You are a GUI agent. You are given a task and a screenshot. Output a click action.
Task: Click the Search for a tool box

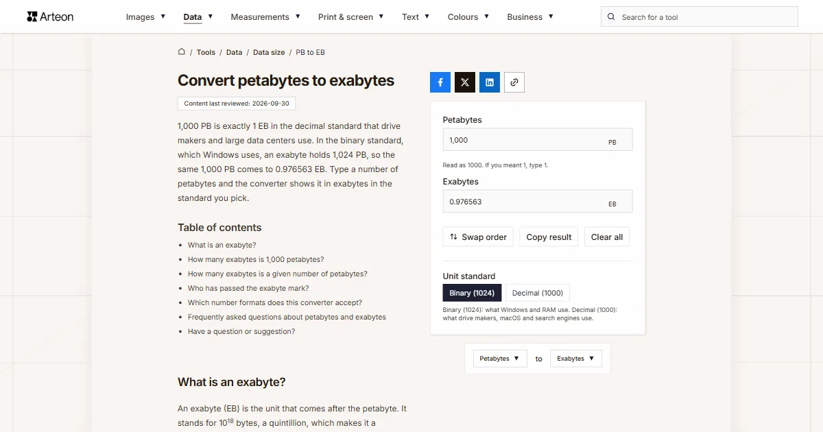click(x=700, y=17)
